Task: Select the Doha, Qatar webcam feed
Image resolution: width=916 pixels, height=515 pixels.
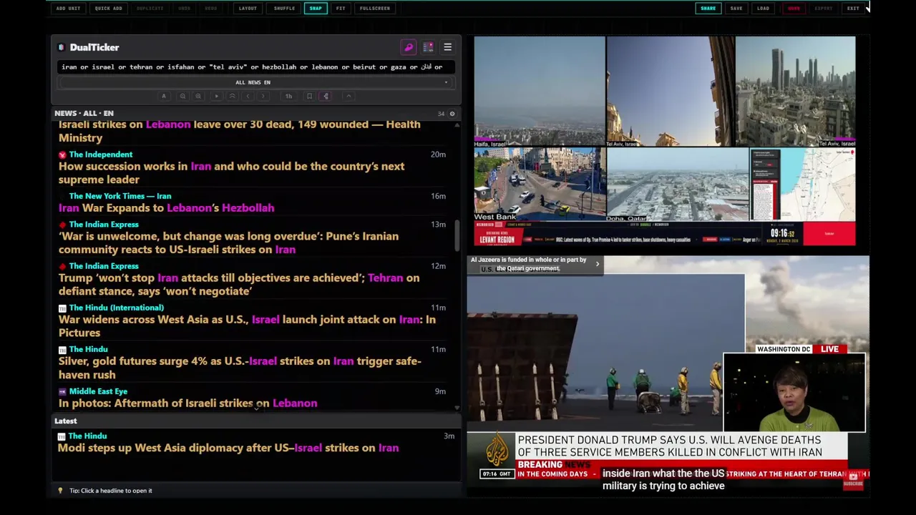Action: pos(677,185)
